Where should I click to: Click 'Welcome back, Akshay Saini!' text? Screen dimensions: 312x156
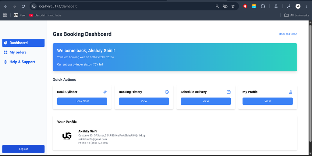[x=86, y=51]
